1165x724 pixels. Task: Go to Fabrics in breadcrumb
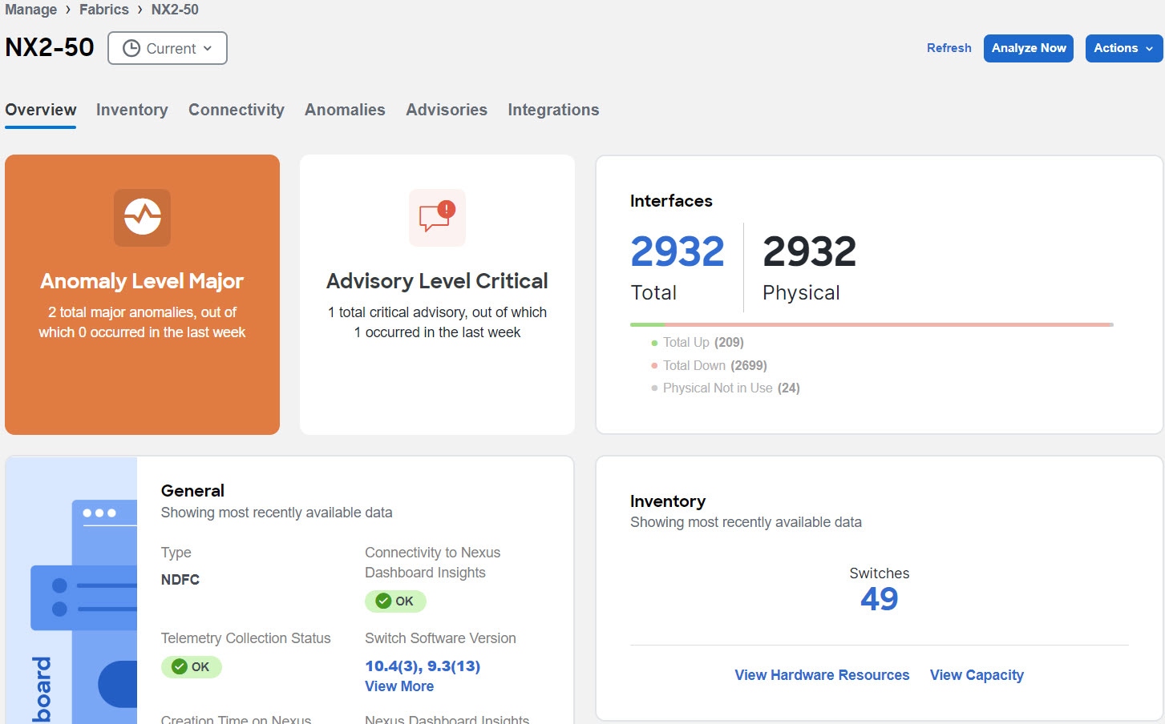click(104, 10)
